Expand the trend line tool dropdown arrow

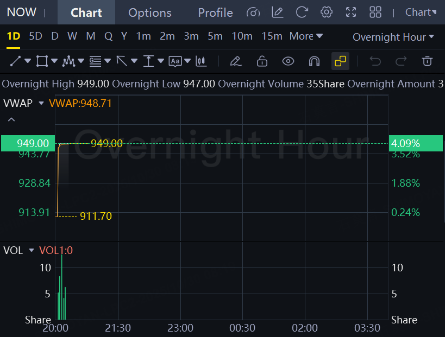28,61
